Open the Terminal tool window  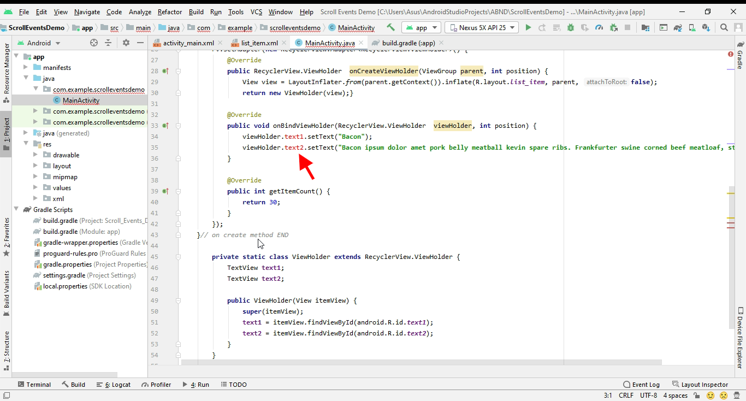(x=34, y=385)
